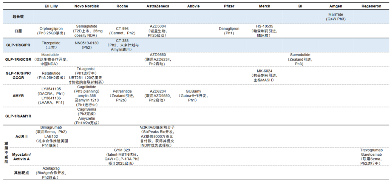
Task: Click the Retatrutide cell
Action: 51,75
